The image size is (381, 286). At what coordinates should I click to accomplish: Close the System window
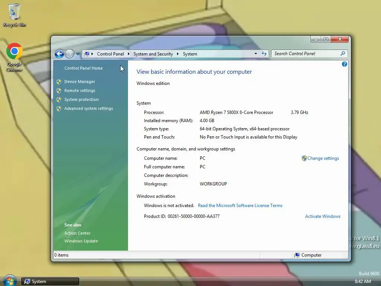pyautogui.click(x=340, y=39)
